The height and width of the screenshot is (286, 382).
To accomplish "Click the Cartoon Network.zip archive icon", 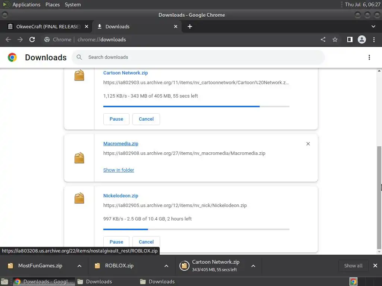I will pos(79,75).
